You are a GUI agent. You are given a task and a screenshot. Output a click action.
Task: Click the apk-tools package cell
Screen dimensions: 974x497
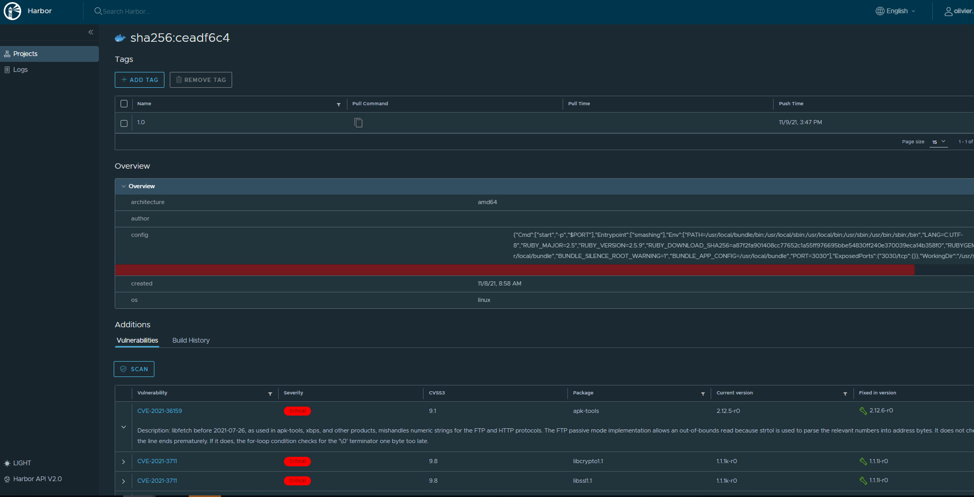586,411
